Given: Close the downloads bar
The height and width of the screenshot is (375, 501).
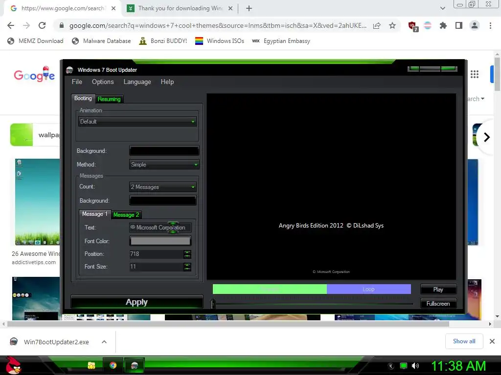Looking at the screenshot, I should pos(492,341).
